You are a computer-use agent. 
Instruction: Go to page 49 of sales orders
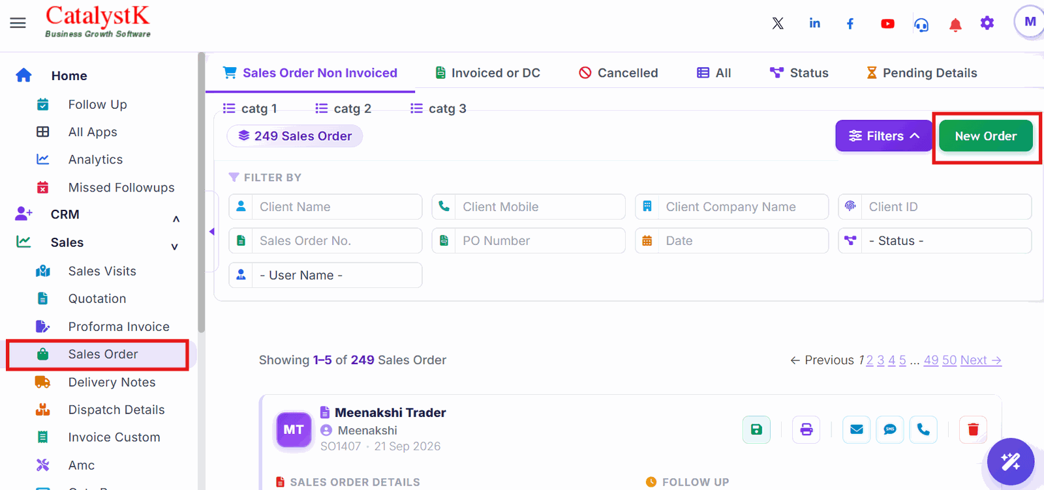931,360
